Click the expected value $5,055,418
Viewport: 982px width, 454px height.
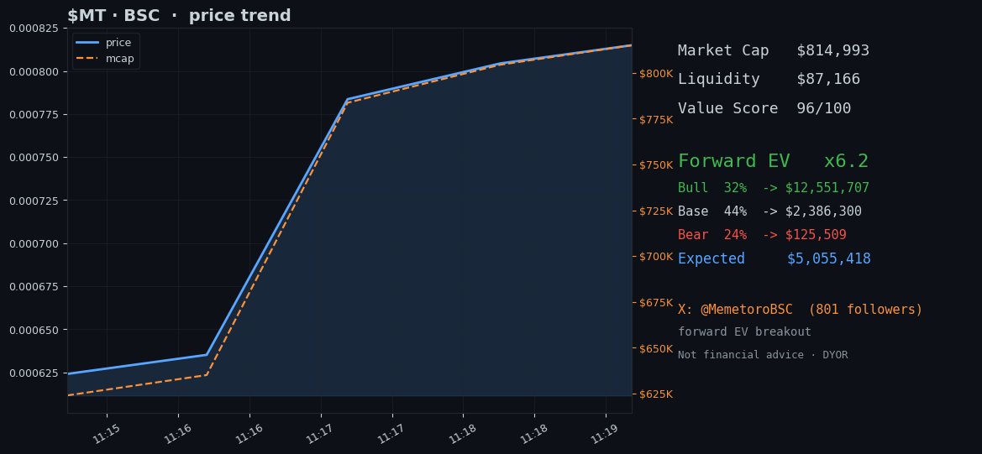[828, 259]
